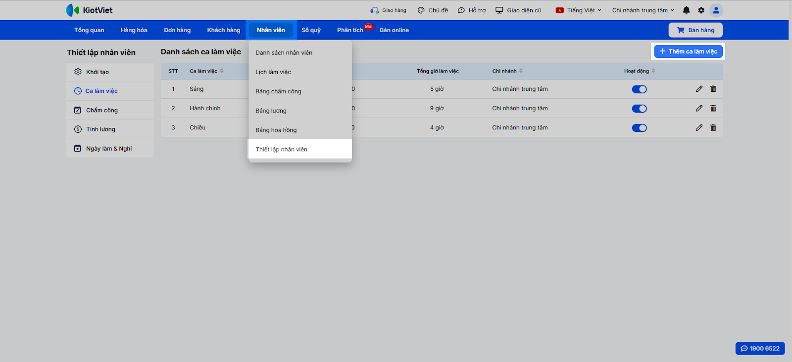Open Ca làm việc in the sidebar
This screenshot has height=362, width=792.
tap(110, 91)
